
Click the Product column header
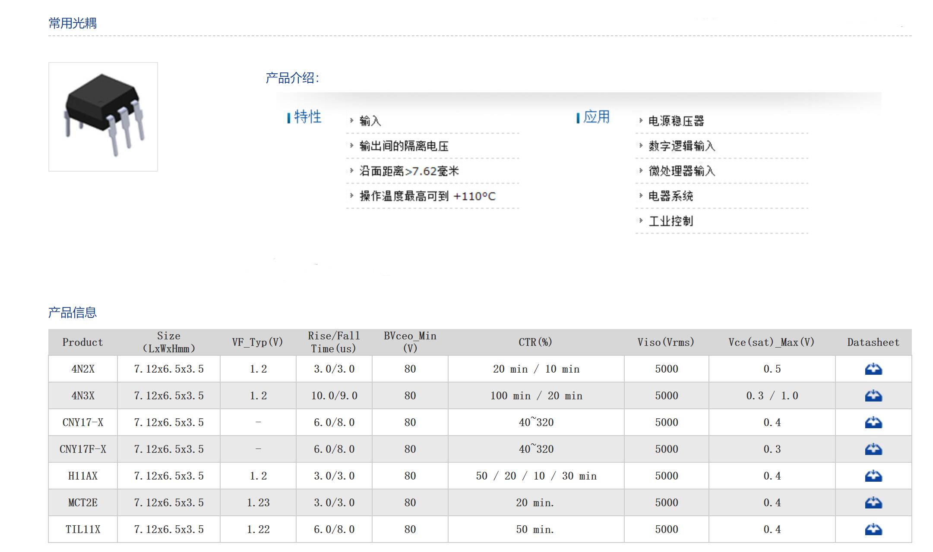click(82, 342)
